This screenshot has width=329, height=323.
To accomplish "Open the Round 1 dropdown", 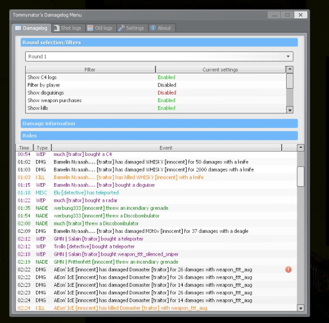I will [x=159, y=56].
